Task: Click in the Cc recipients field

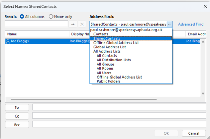Action: pos(119,115)
